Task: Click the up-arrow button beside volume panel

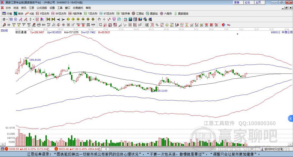Action: click(3, 144)
